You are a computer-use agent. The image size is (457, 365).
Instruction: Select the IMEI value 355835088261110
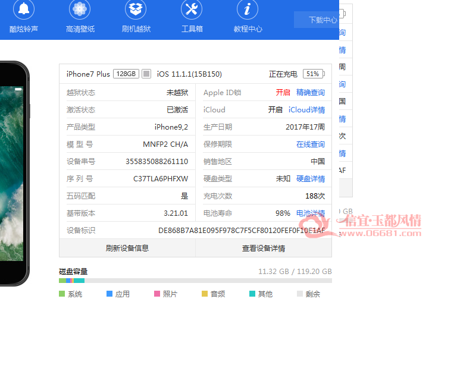coord(157,162)
